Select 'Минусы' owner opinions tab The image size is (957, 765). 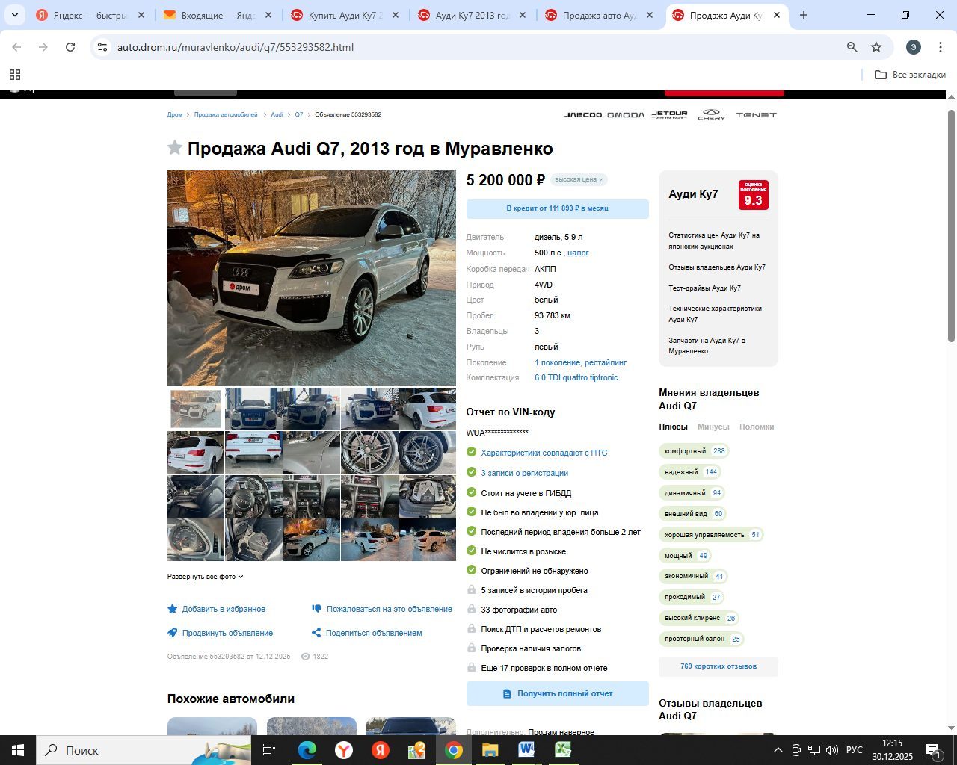click(x=713, y=427)
